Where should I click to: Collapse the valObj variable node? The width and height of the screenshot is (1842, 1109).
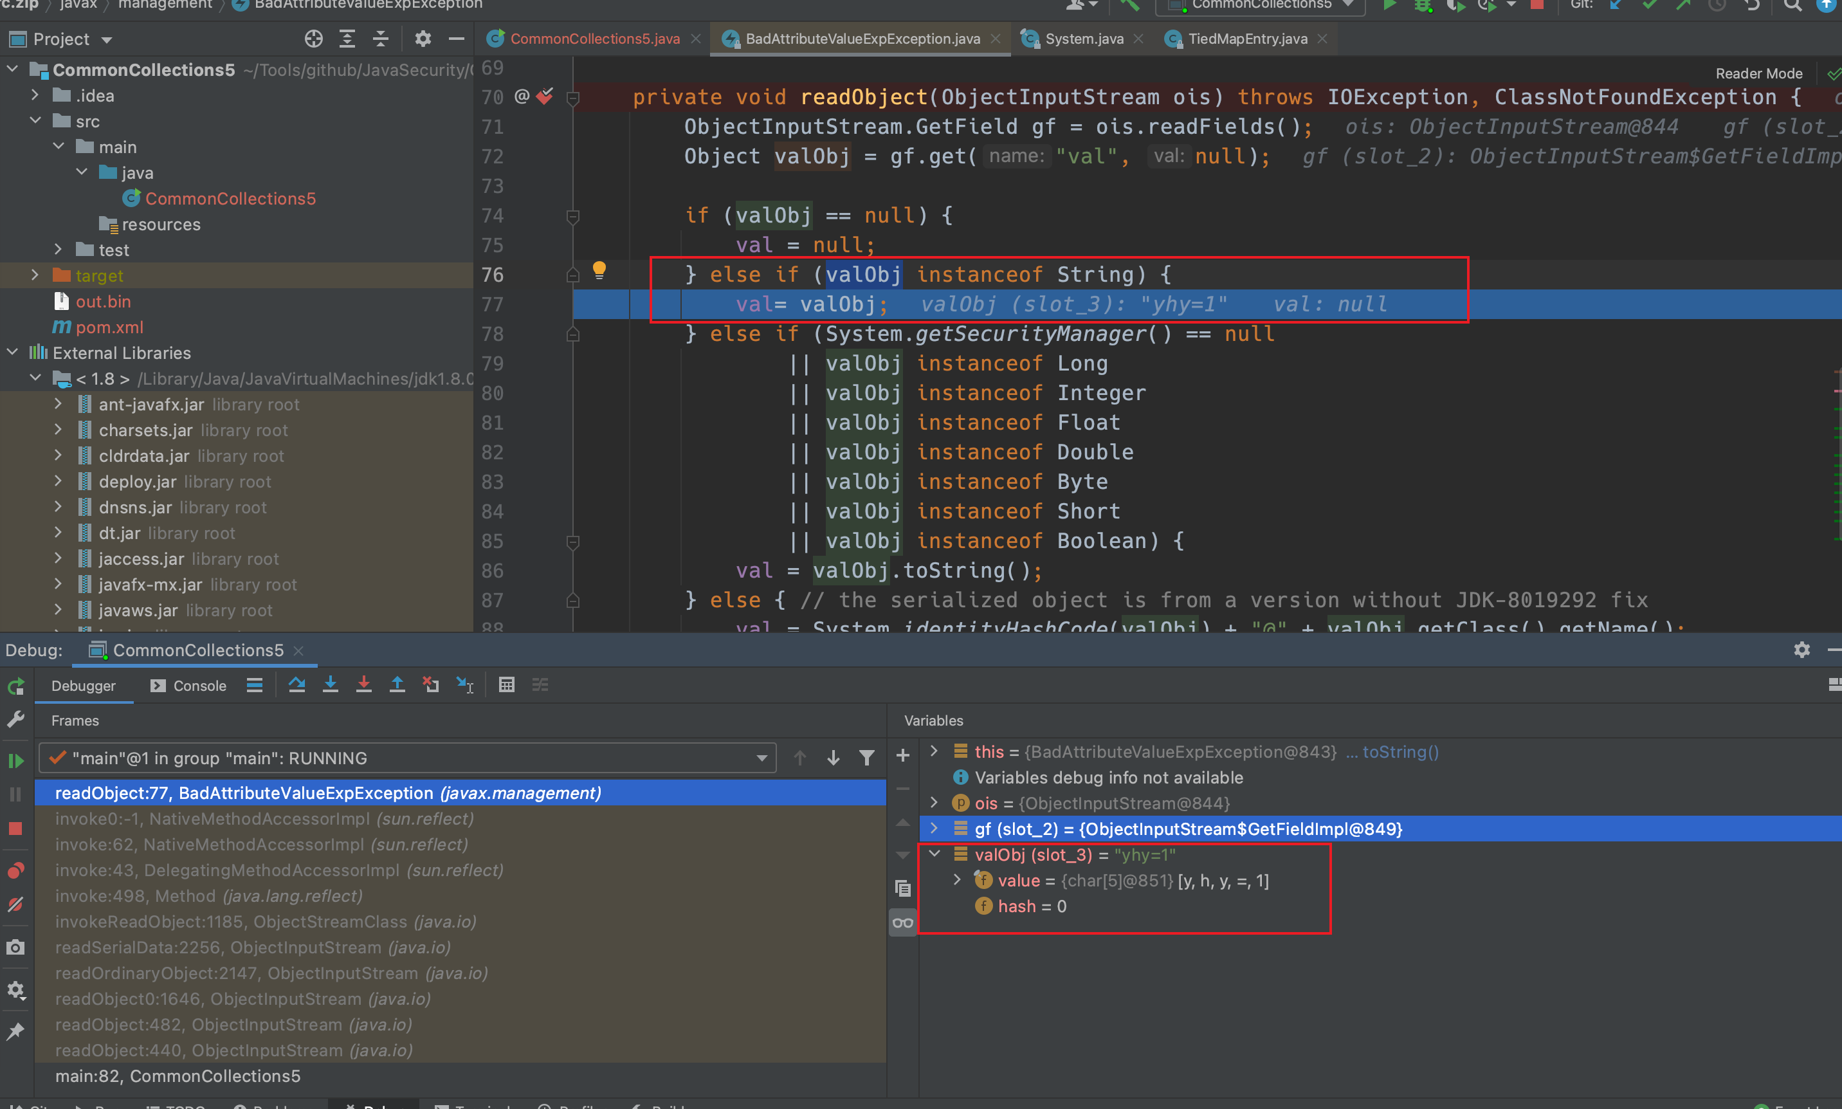(x=935, y=854)
